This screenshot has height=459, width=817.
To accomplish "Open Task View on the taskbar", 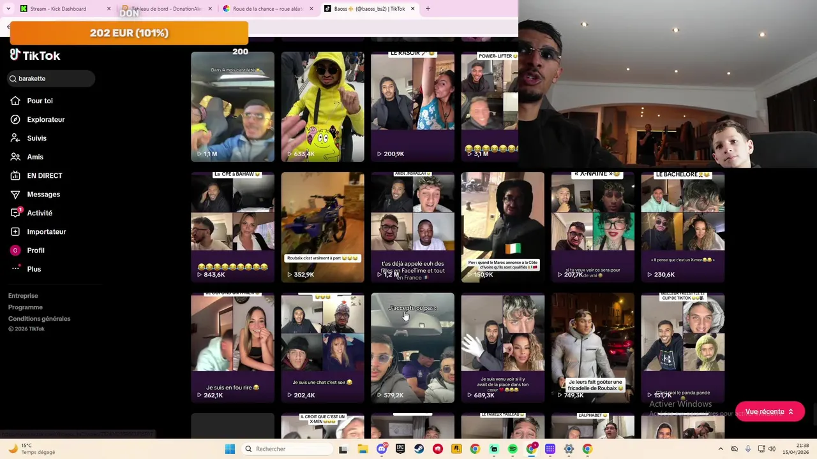I will click(x=343, y=449).
